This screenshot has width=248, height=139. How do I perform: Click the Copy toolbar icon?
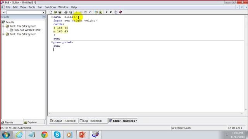[x=81, y=12]
